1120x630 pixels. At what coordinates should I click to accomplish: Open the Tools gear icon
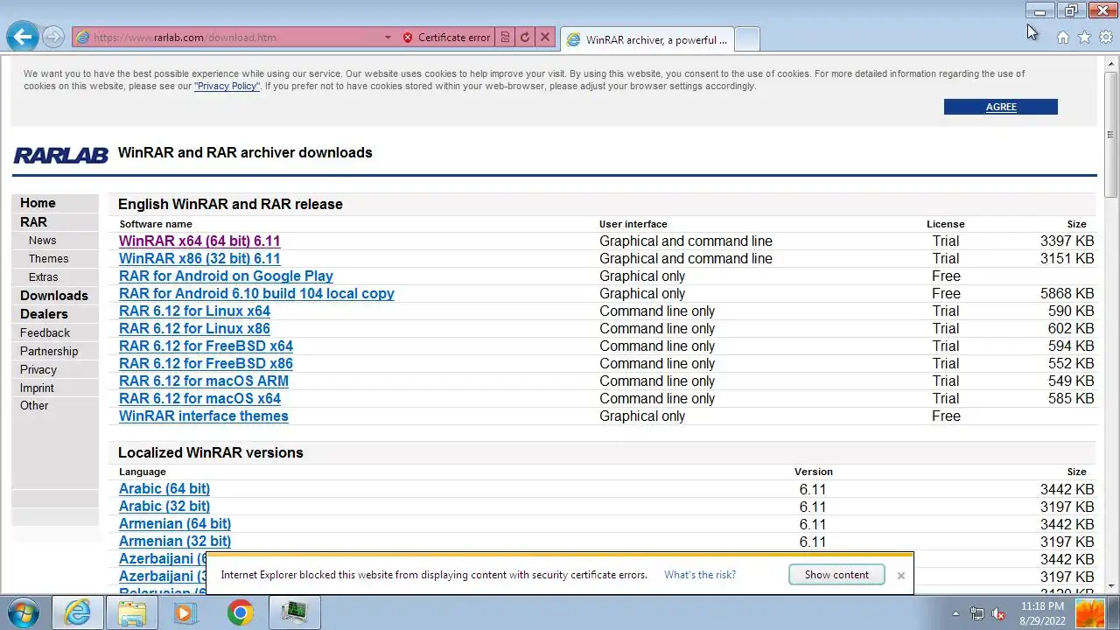tap(1106, 38)
